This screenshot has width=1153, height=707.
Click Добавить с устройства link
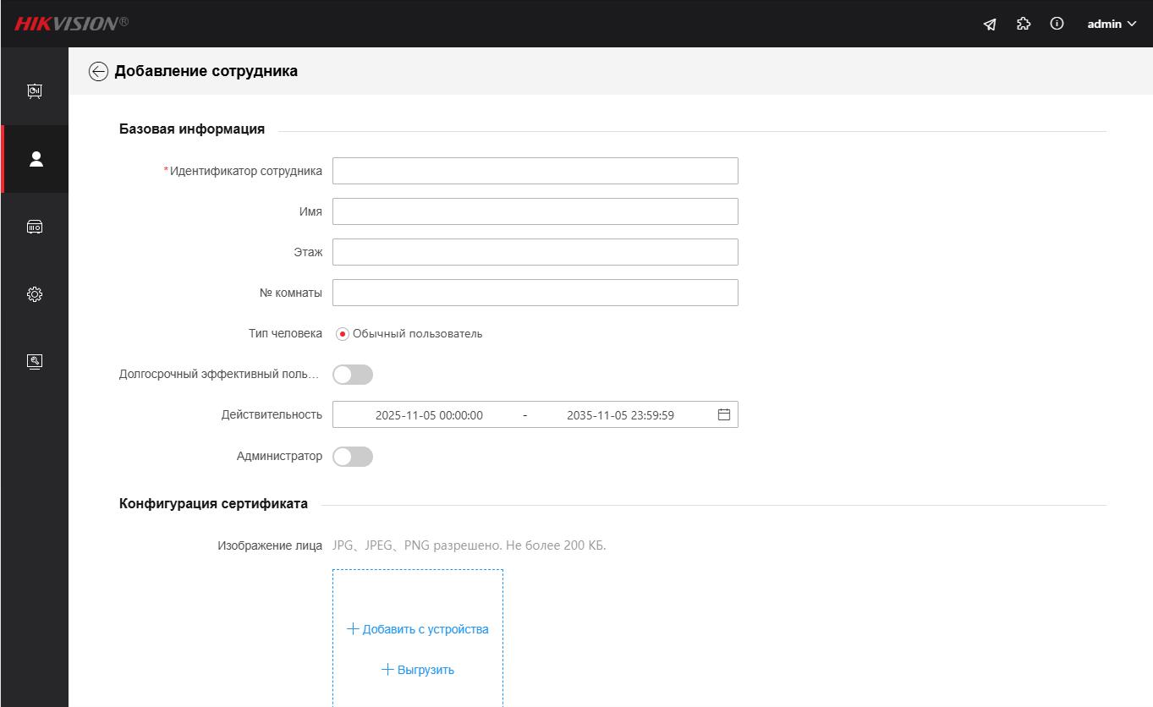coord(418,629)
